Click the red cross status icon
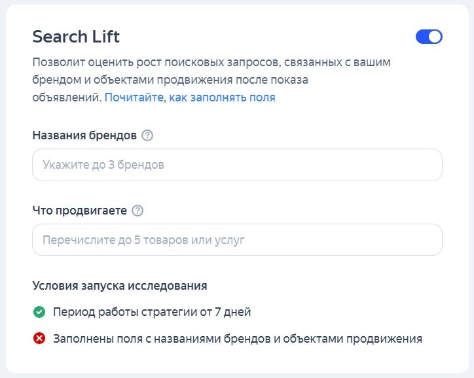Screen dimensions: 474x378 [x=39, y=339]
